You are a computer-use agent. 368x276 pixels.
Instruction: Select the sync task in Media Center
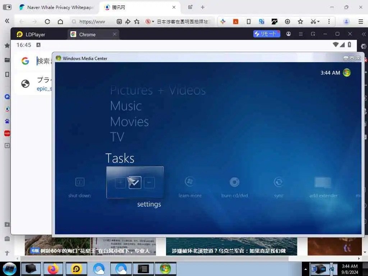click(x=279, y=188)
